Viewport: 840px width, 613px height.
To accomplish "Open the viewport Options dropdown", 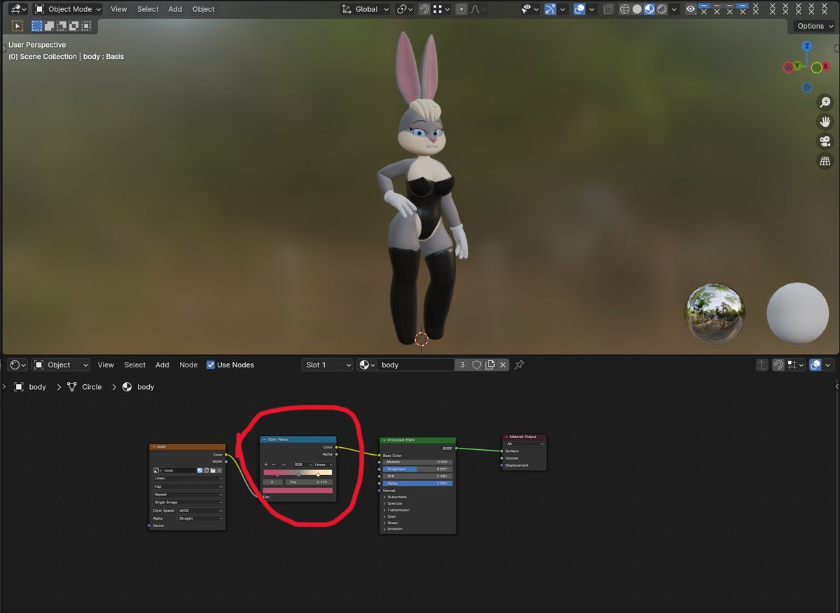I will click(815, 26).
